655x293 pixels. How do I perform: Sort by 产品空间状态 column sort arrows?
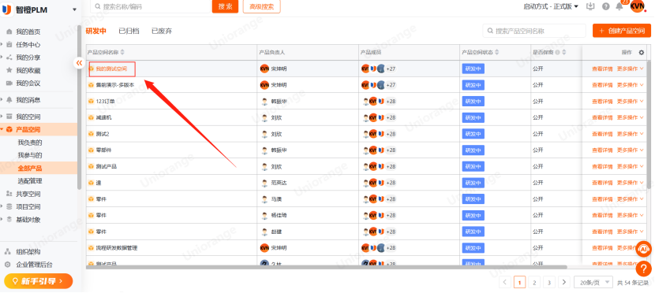click(496, 53)
